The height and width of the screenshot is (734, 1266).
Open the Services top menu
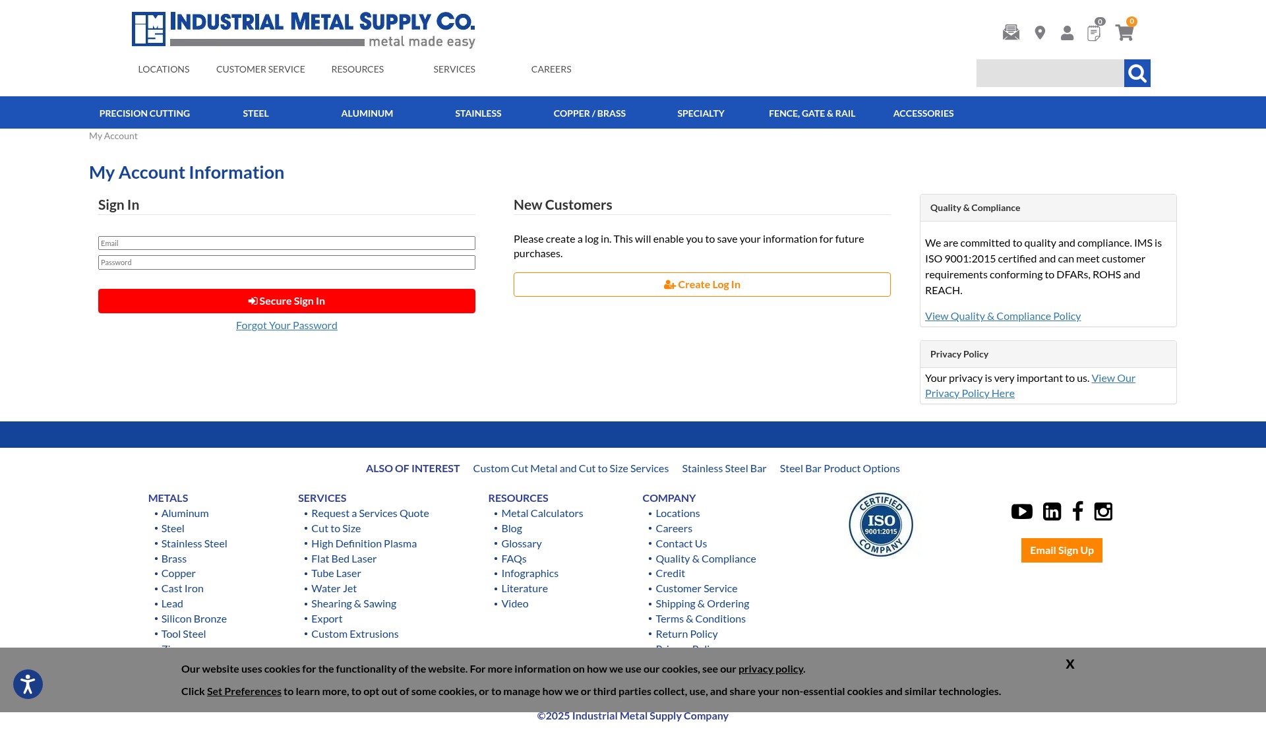454,69
